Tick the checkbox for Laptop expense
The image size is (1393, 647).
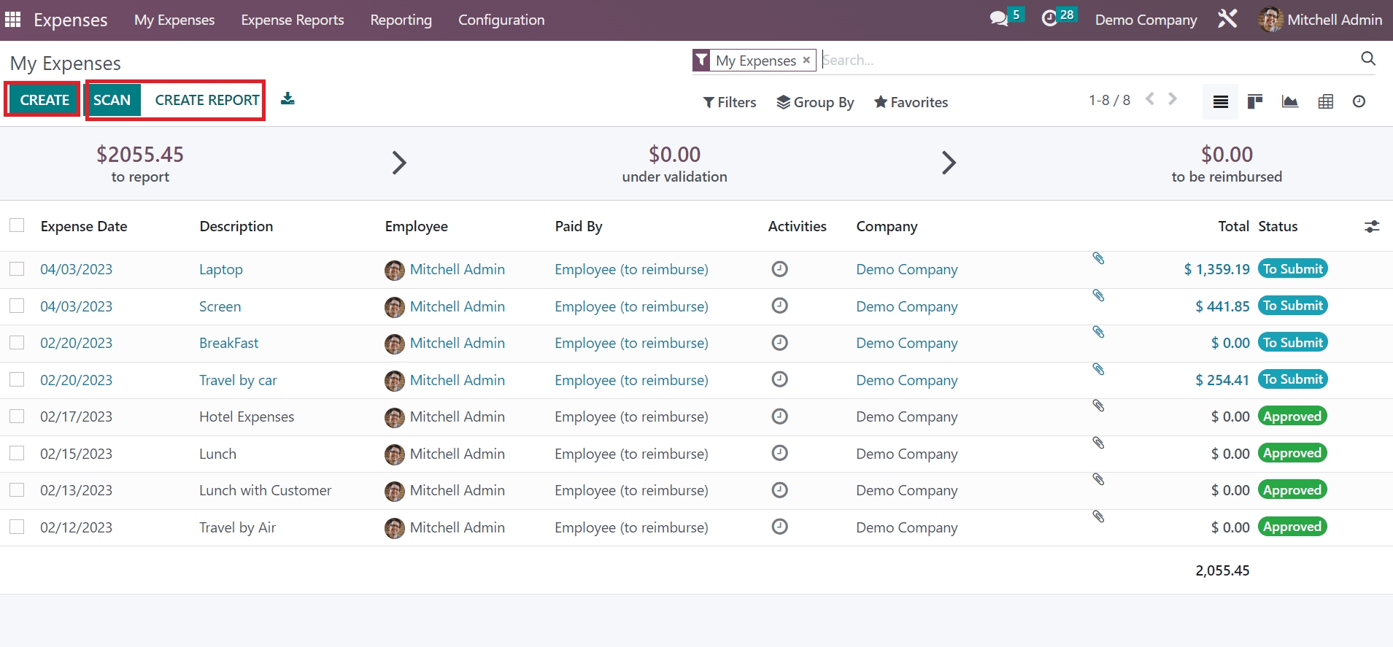point(17,269)
